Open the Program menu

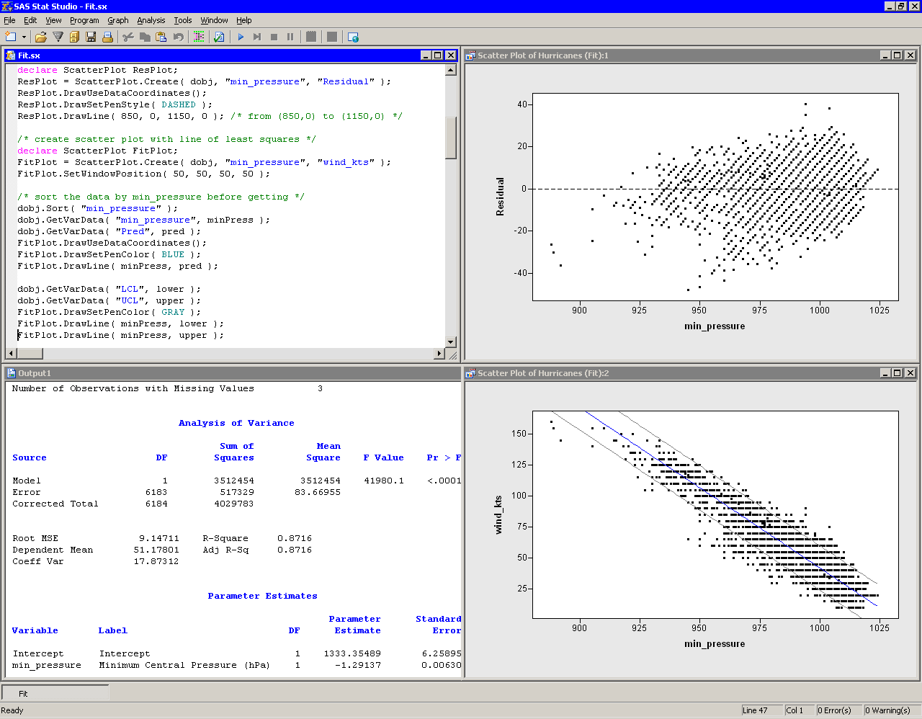(x=84, y=20)
